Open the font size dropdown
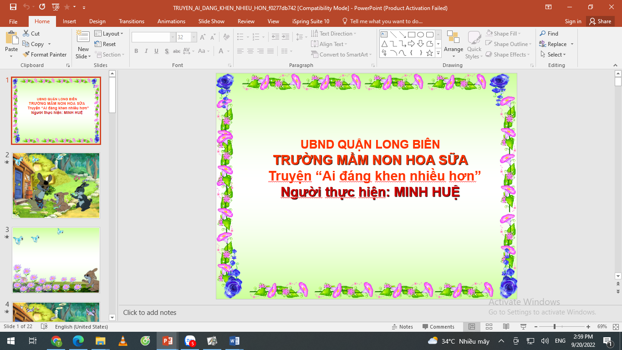Viewport: 622px width, 350px height. click(x=194, y=37)
